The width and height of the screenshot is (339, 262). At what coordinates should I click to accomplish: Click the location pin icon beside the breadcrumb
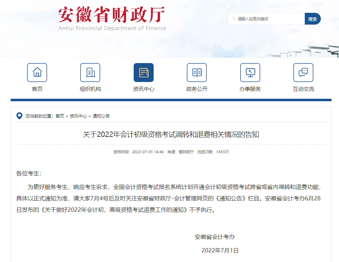point(20,116)
